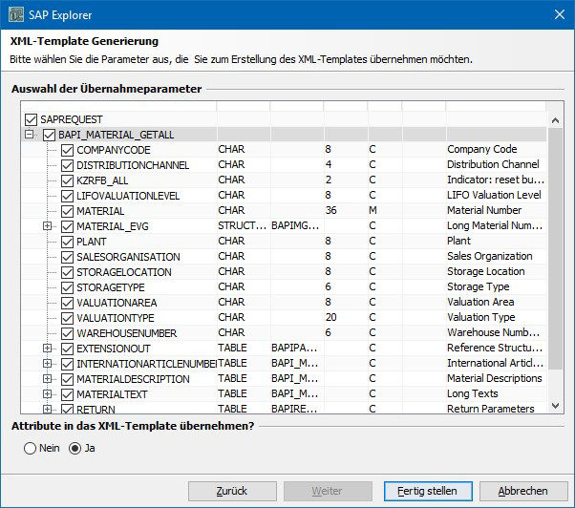Select the MATERIAL row label
Image resolution: width=575 pixels, height=508 pixels.
click(100, 211)
